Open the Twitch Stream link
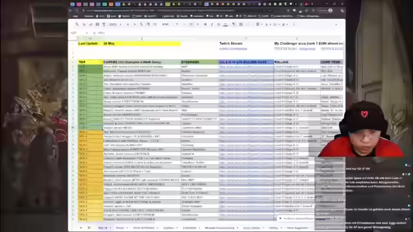Image resolution: width=413 pixels, height=232 pixels. pyautogui.click(x=233, y=49)
